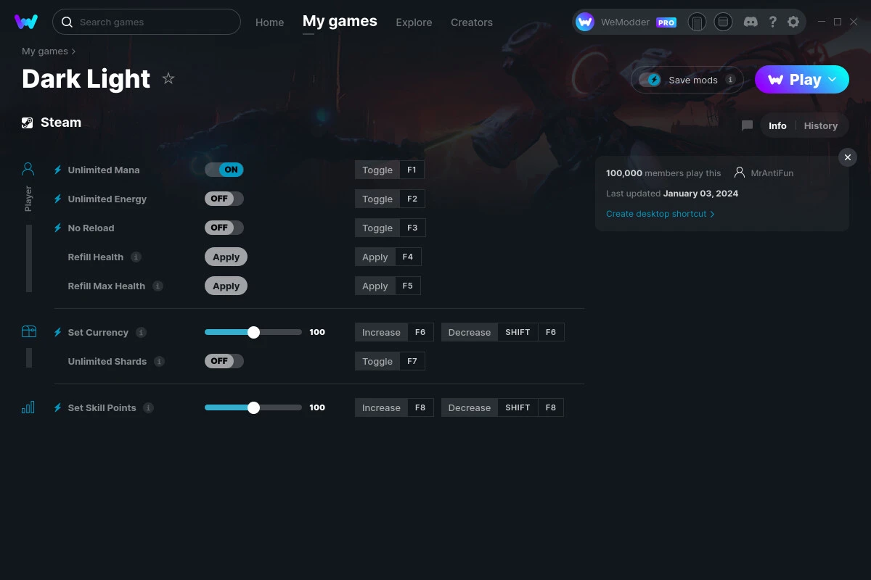Open the Explore tab

(414, 22)
